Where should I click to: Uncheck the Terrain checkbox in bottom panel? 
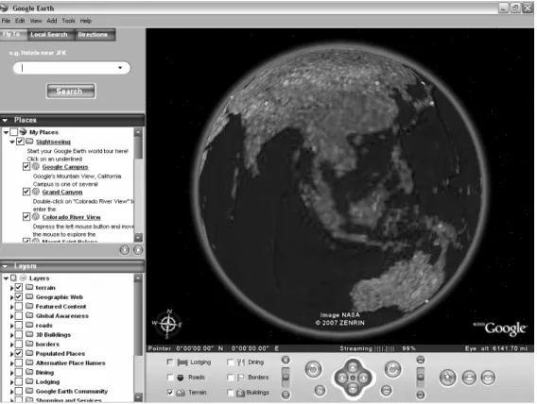click(170, 392)
